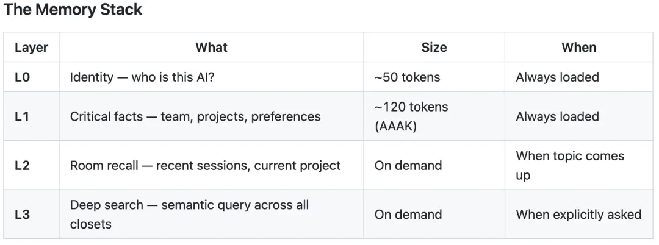Screen dimensions: 659x245
Task: Select the L3 layer cell
Action: pos(22,214)
